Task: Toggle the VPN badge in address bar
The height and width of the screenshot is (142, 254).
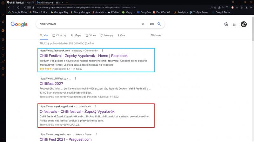Action: click(x=29, y=7)
